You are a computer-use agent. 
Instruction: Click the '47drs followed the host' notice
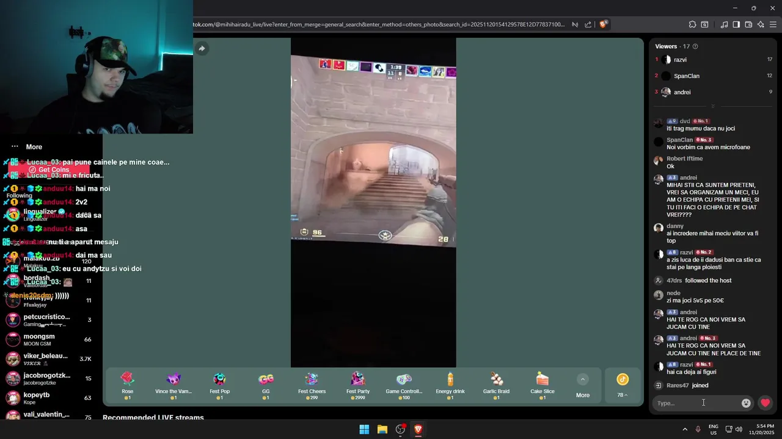click(x=699, y=280)
